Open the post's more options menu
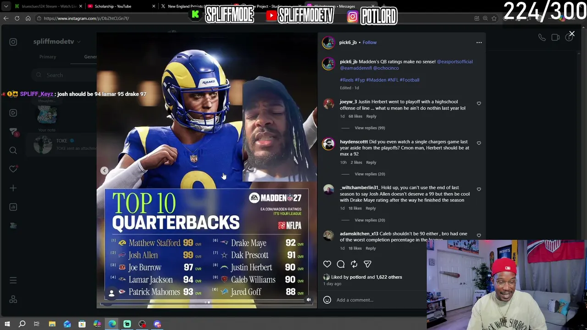Image resolution: width=587 pixels, height=330 pixels. pos(479,43)
